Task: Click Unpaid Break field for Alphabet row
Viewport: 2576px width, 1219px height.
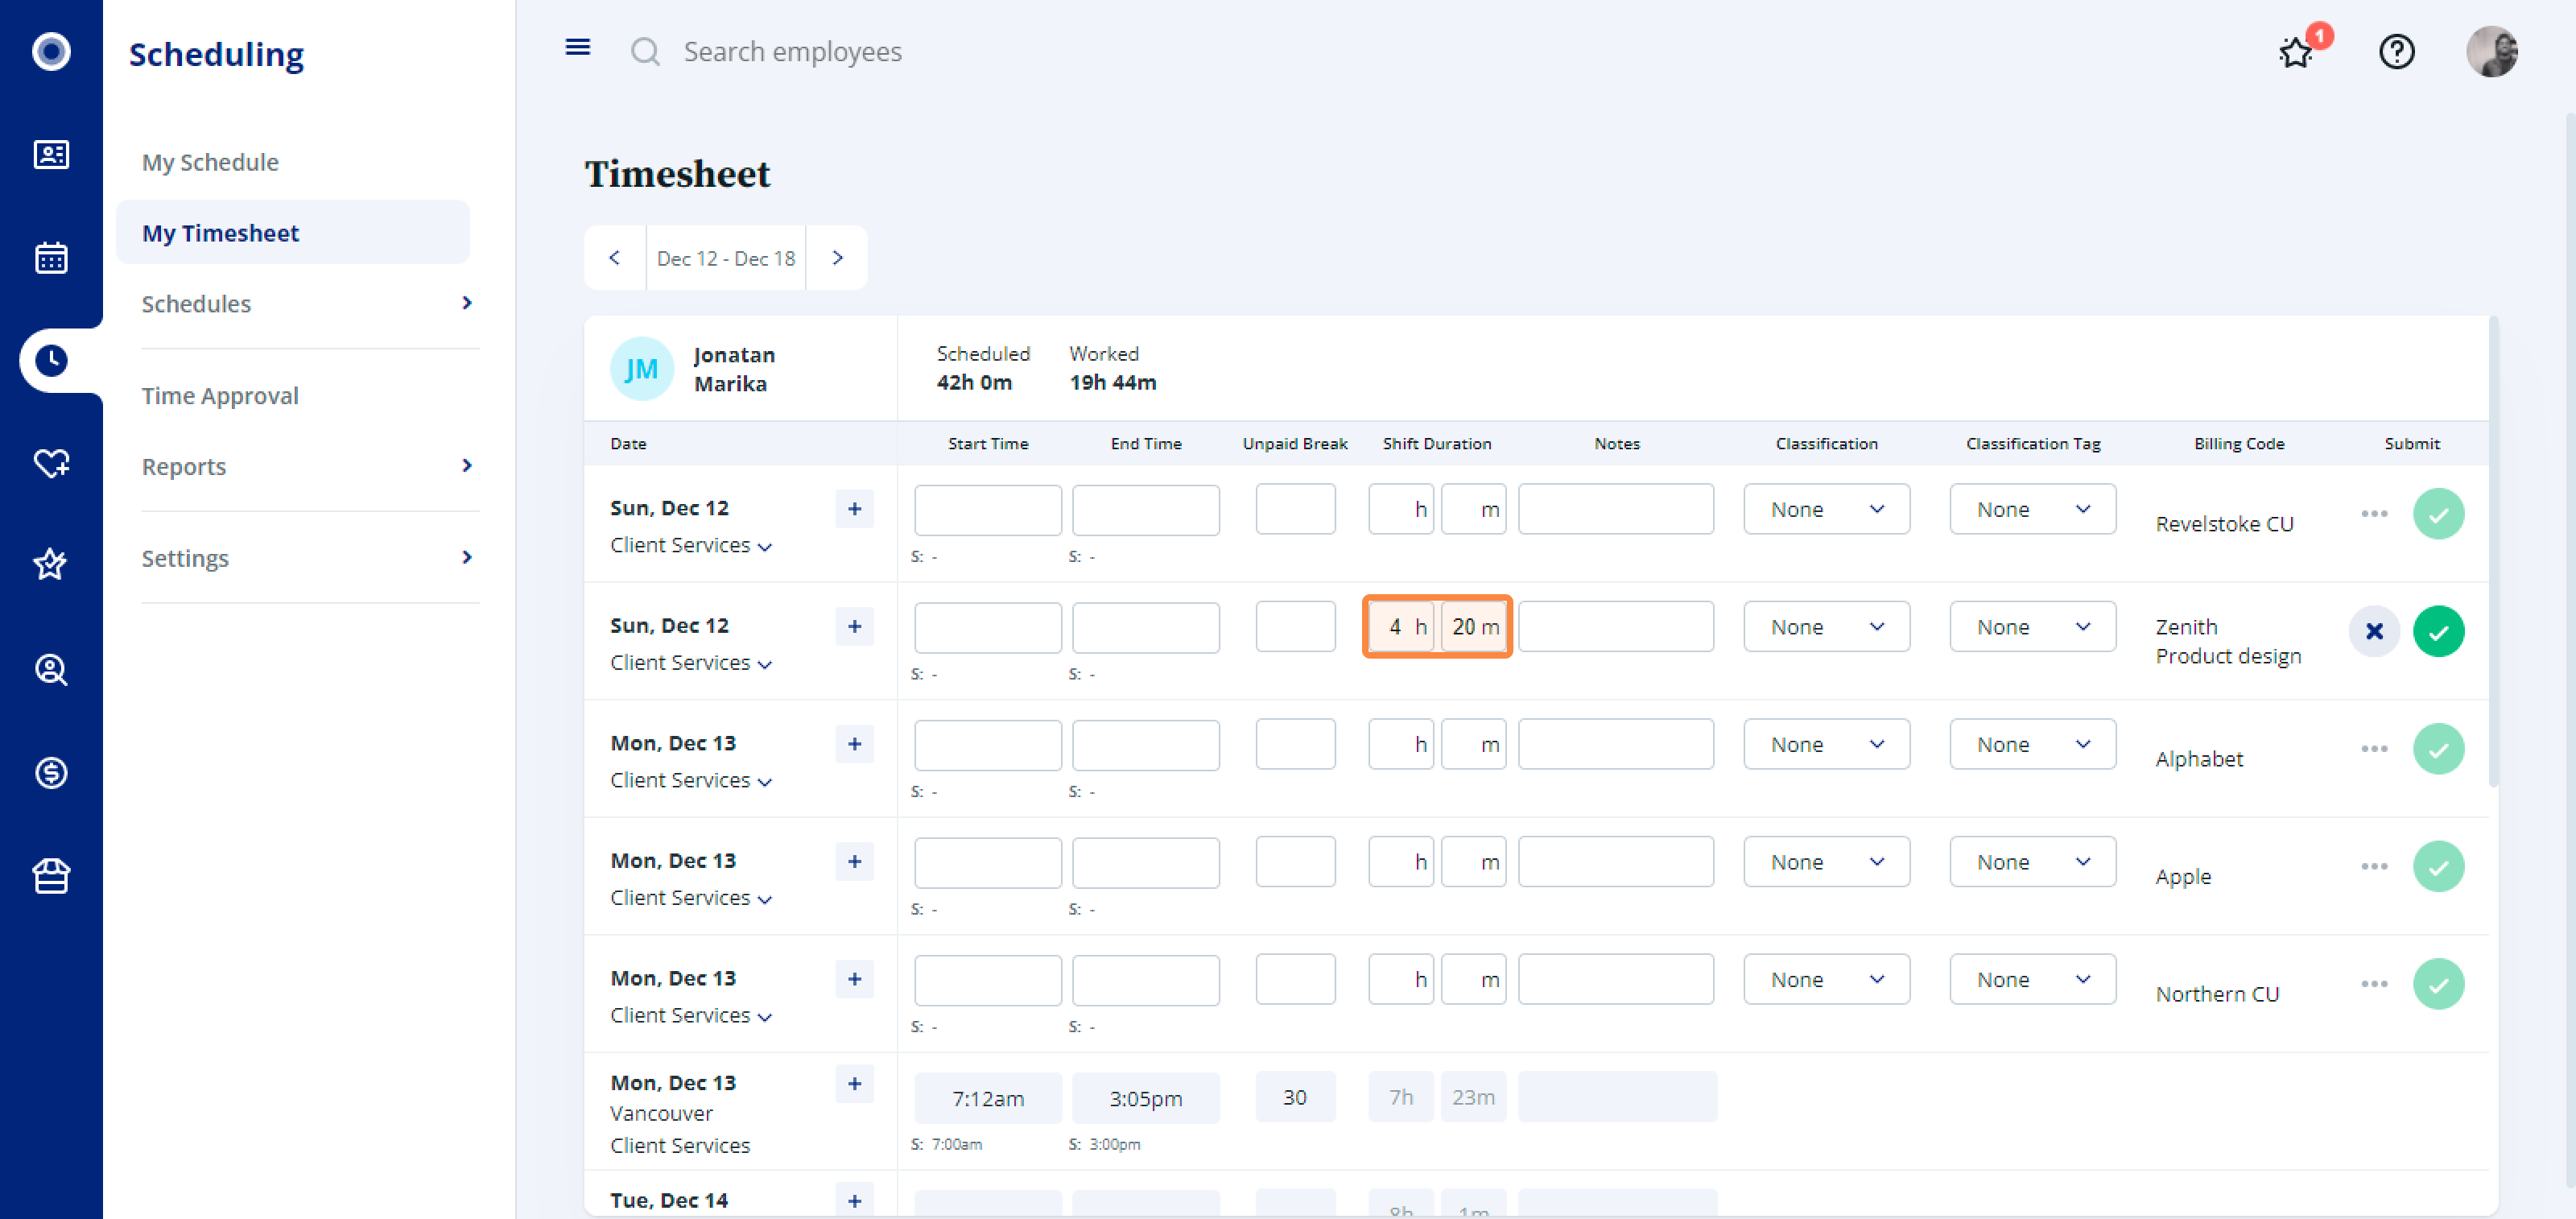Action: coord(1295,744)
